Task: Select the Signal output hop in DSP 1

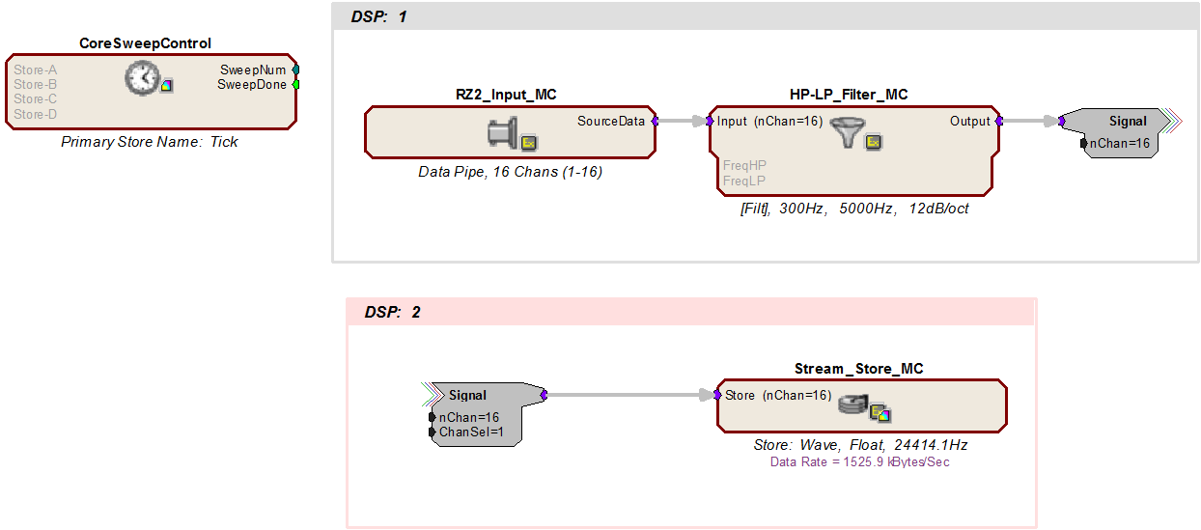Action: 1118,133
